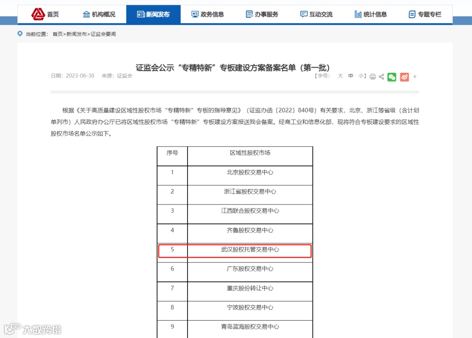Click the location pin icon in breadcrumb
The height and width of the screenshot is (338, 472).
tap(20, 34)
